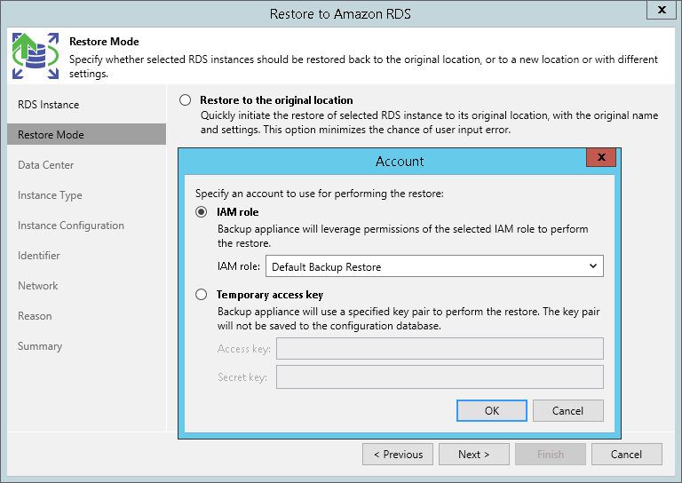Screen dimensions: 682x483
Task: Click the 'IAM role' bold label
Action: coord(237,211)
